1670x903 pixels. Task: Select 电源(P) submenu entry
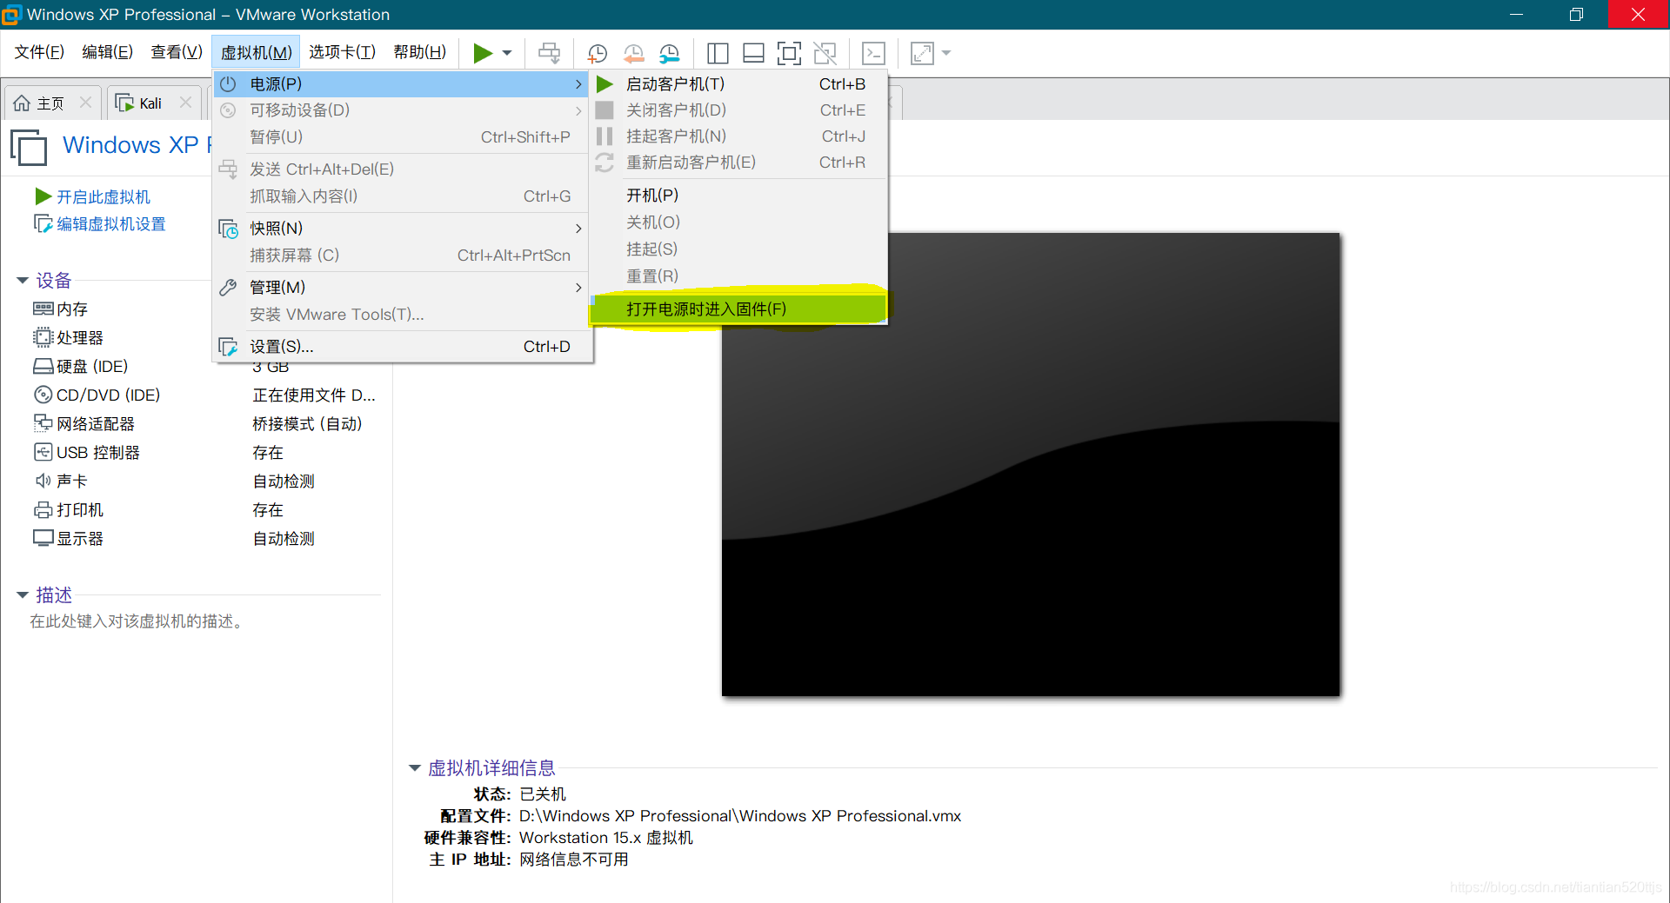(x=401, y=84)
